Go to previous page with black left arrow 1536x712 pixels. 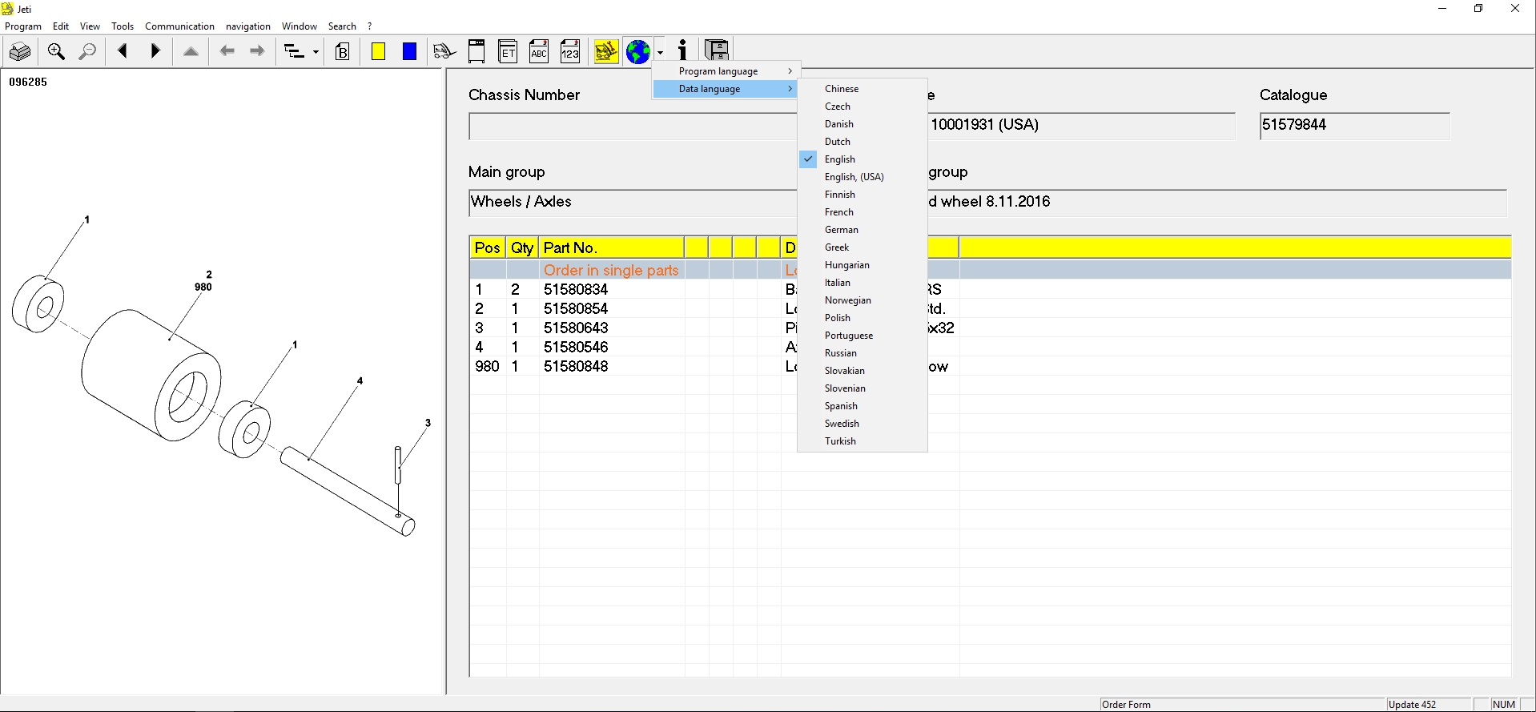(x=123, y=51)
